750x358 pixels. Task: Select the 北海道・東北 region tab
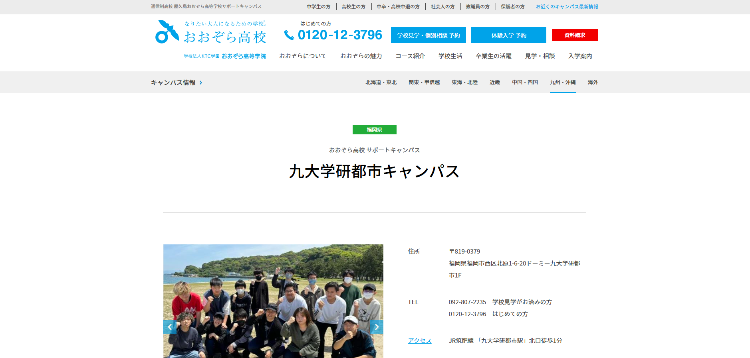click(x=381, y=82)
